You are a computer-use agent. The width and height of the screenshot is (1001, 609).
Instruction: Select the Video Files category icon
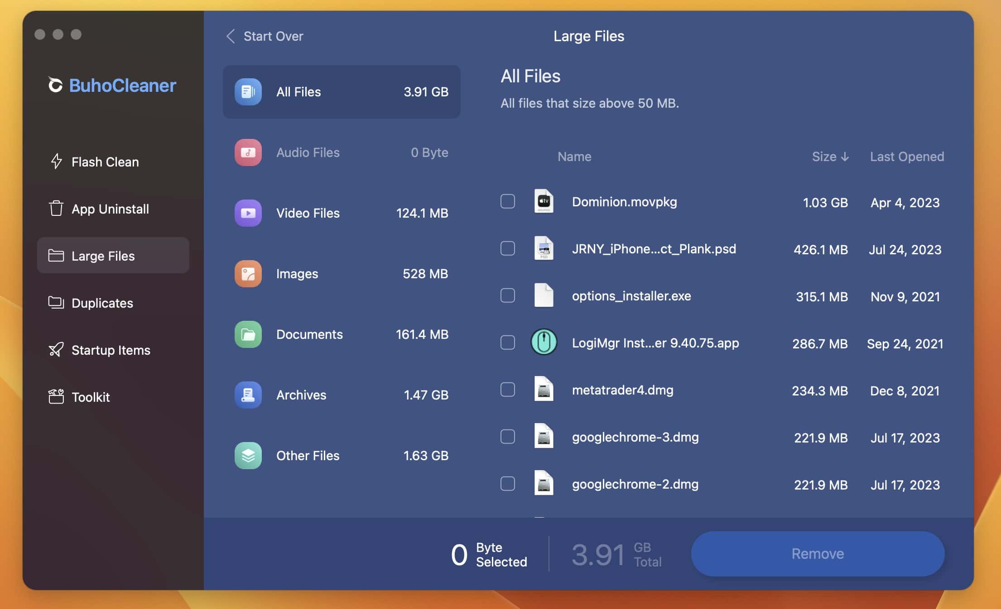coord(248,213)
